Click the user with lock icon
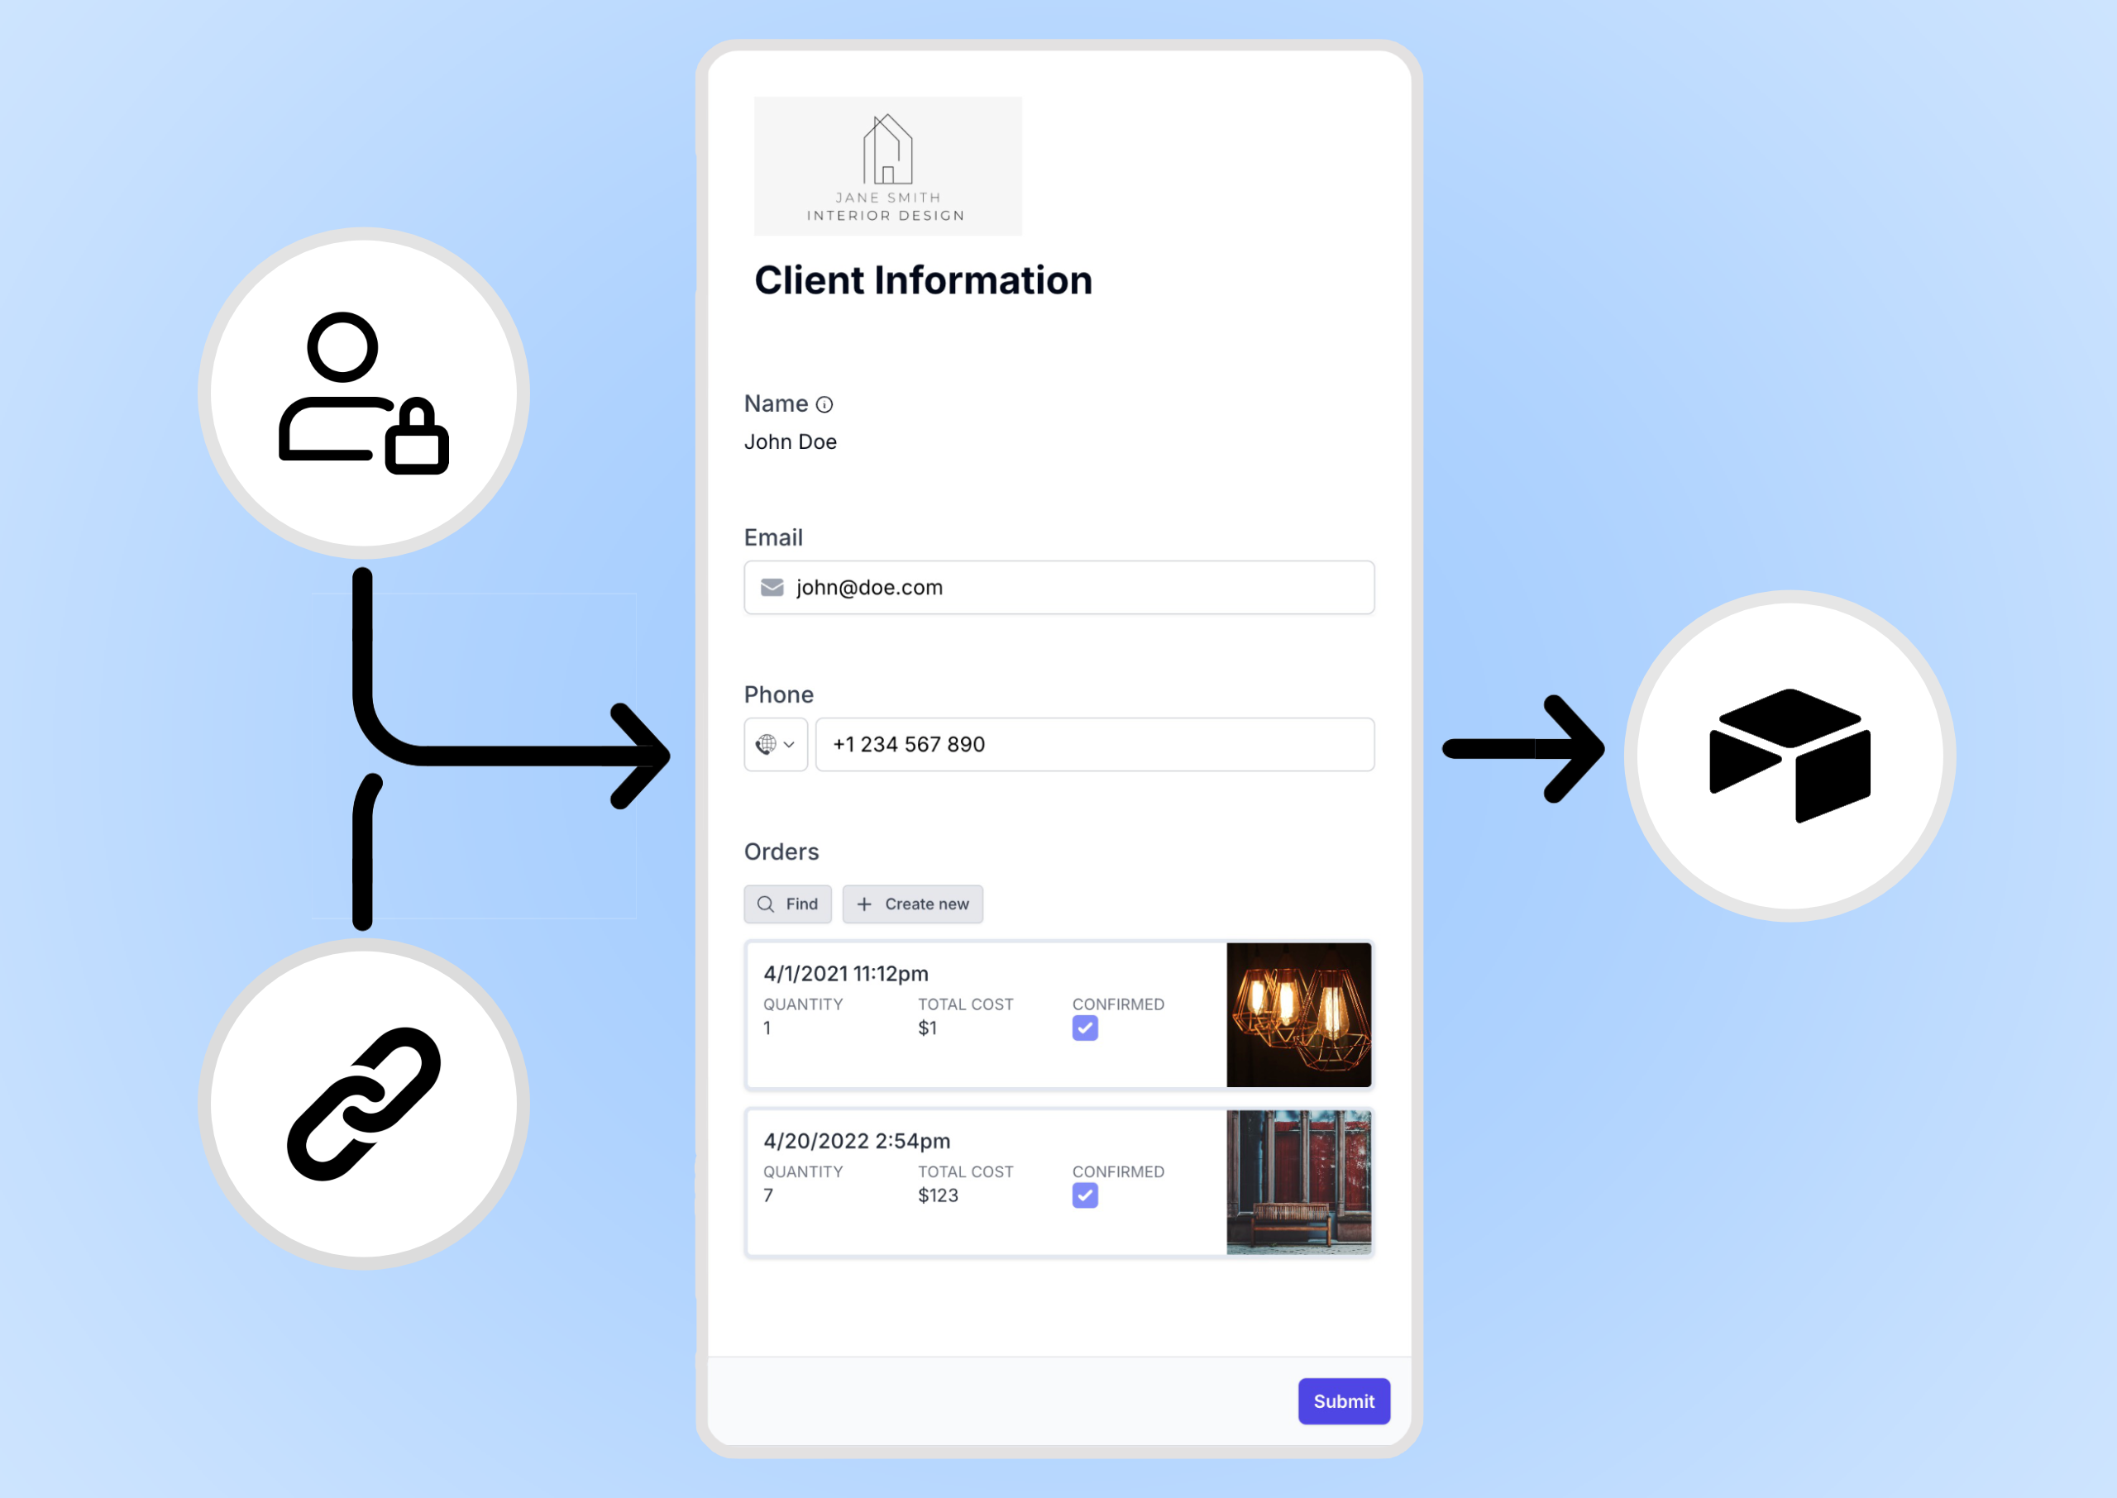Viewport: 2117px width, 1498px height. point(363,393)
